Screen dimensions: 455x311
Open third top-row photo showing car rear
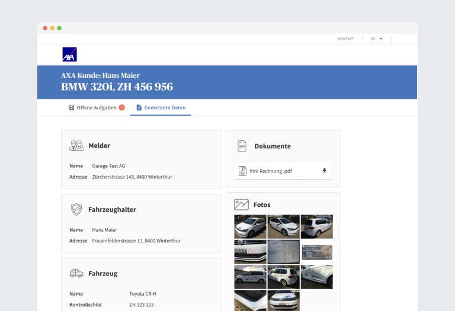[317, 226]
